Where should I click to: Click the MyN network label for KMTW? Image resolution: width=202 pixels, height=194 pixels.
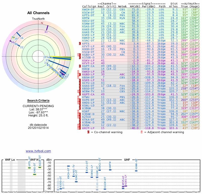click(x=122, y=18)
